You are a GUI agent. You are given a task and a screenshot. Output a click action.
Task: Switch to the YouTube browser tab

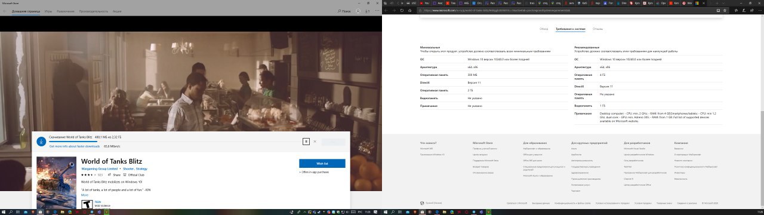[x=425, y=3]
